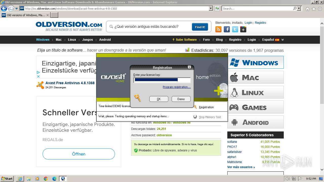Click the AdChoices triangle icon on the ad
This screenshot has width=324, height=182.
[x=38, y=72]
